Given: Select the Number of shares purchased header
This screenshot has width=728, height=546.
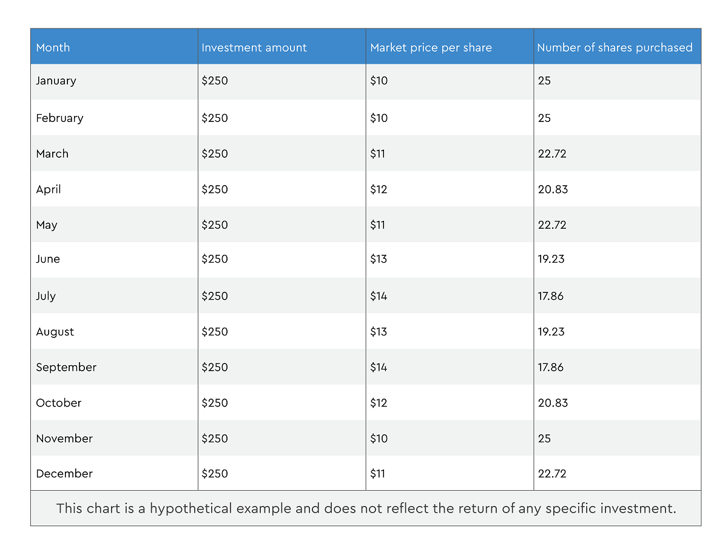Looking at the screenshot, I should point(615,47).
